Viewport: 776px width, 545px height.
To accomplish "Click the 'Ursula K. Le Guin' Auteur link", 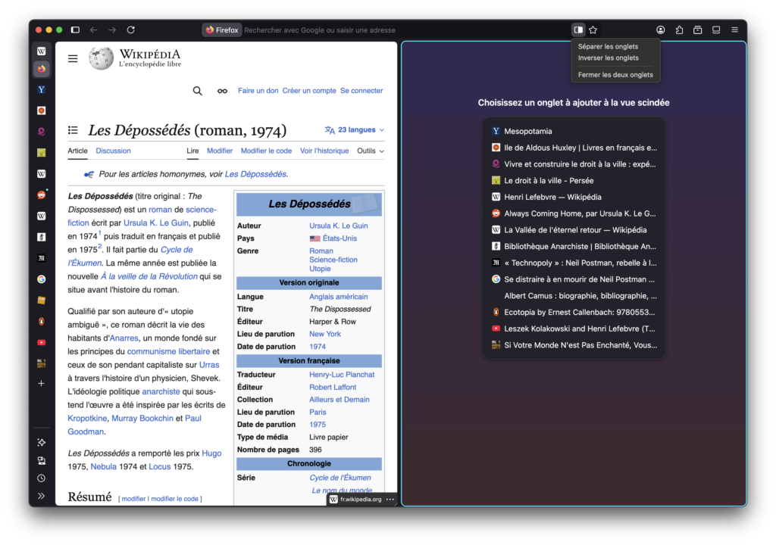I will (338, 226).
